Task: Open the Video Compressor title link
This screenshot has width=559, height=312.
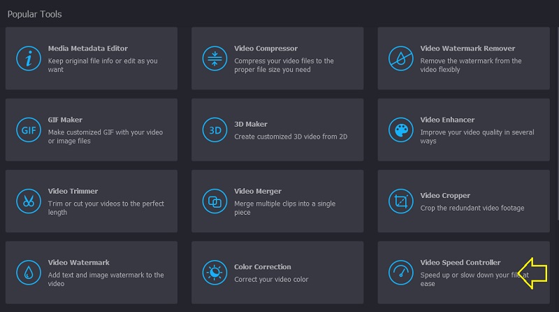Action: [x=266, y=49]
